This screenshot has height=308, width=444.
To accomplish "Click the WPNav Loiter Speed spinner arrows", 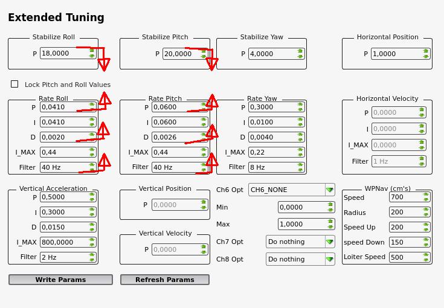I will point(426,257).
